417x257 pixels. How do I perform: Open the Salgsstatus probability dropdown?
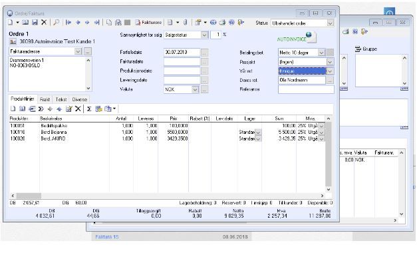204,35
